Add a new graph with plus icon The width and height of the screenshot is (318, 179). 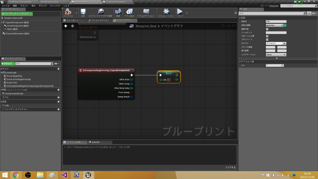click(58, 69)
